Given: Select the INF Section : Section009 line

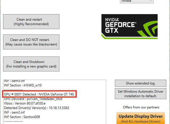Looking at the screenshot, I should click(22, 117).
